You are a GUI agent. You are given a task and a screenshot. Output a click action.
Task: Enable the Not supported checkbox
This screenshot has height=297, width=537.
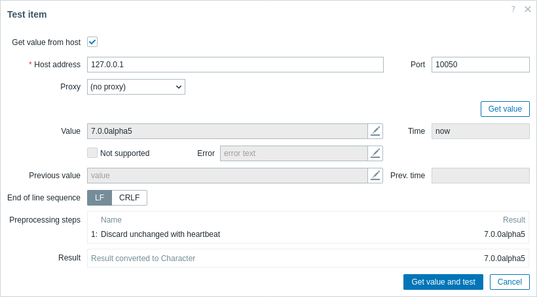coord(92,153)
